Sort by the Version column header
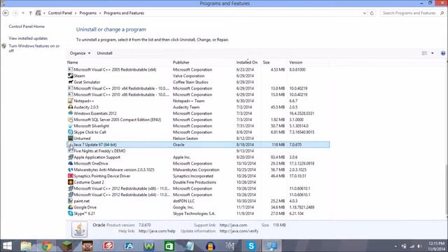 [x=295, y=62]
